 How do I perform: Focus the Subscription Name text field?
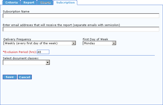(81, 16)
